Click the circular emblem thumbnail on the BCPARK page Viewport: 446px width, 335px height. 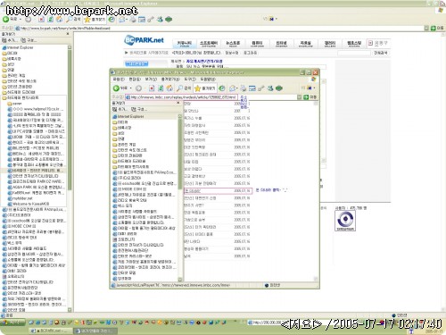[x=345, y=221]
